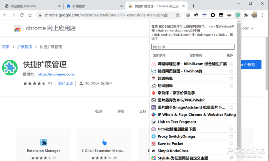Click the SimpleUndoClose toolbar icon

coord(196,15)
